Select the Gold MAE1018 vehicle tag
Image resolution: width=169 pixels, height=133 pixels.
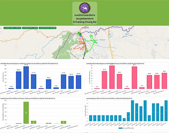pyautogui.click(x=12, y=28)
